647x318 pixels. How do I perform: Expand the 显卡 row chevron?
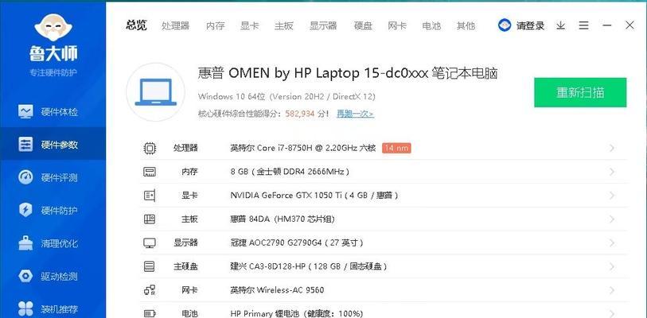click(611, 195)
